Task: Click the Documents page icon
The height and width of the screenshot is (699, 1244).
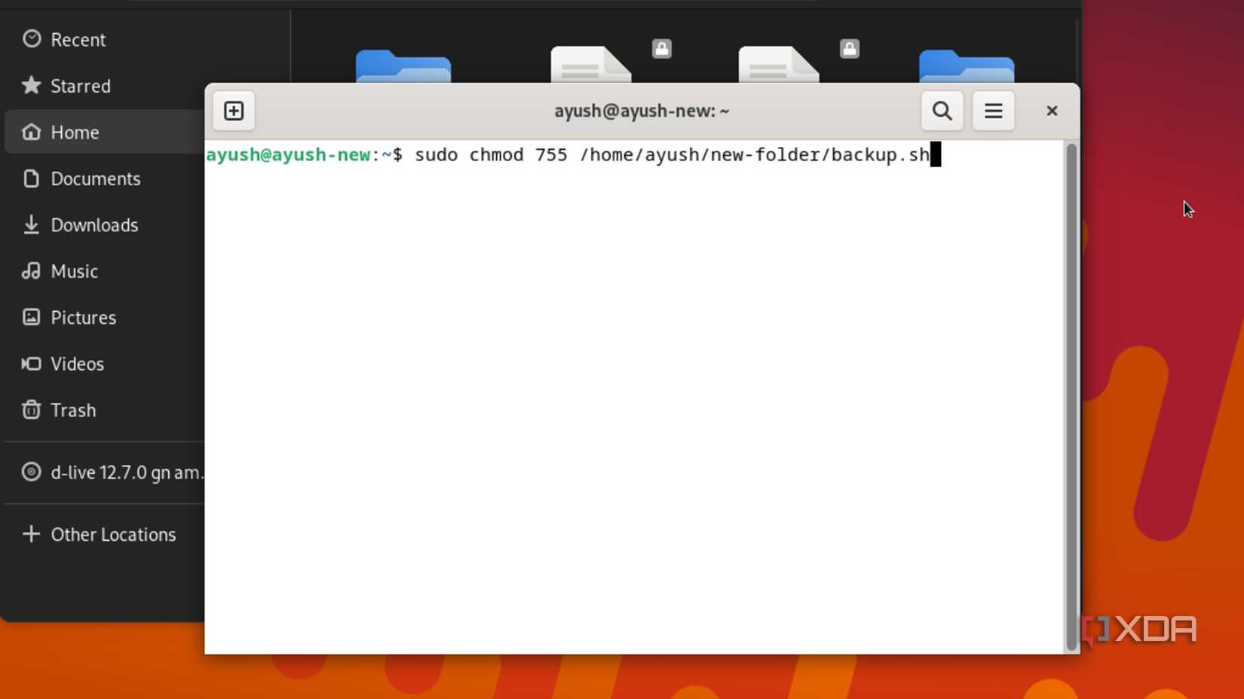Action: (x=31, y=179)
